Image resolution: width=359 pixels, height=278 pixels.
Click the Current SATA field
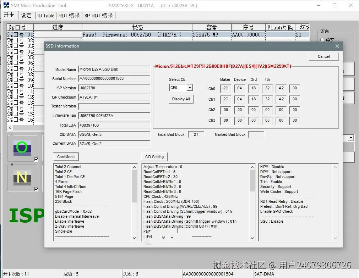[x=114, y=144]
